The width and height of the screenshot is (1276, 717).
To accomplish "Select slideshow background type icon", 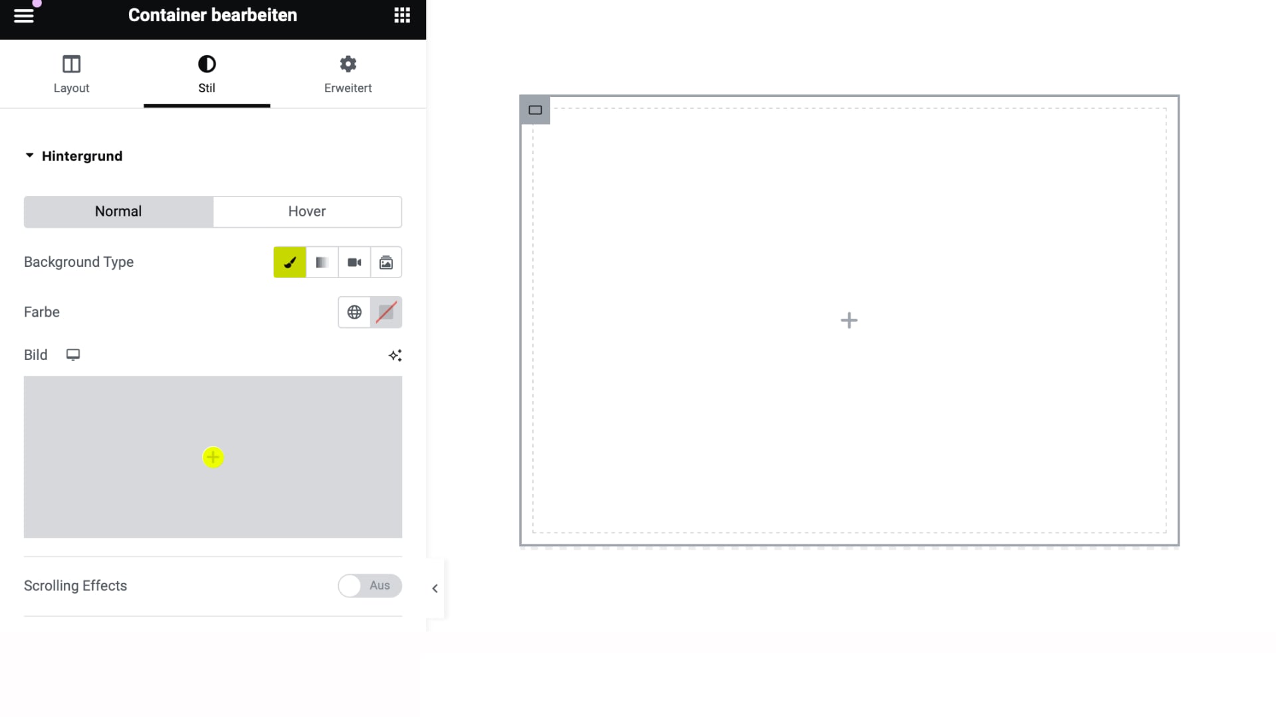I will [x=385, y=263].
